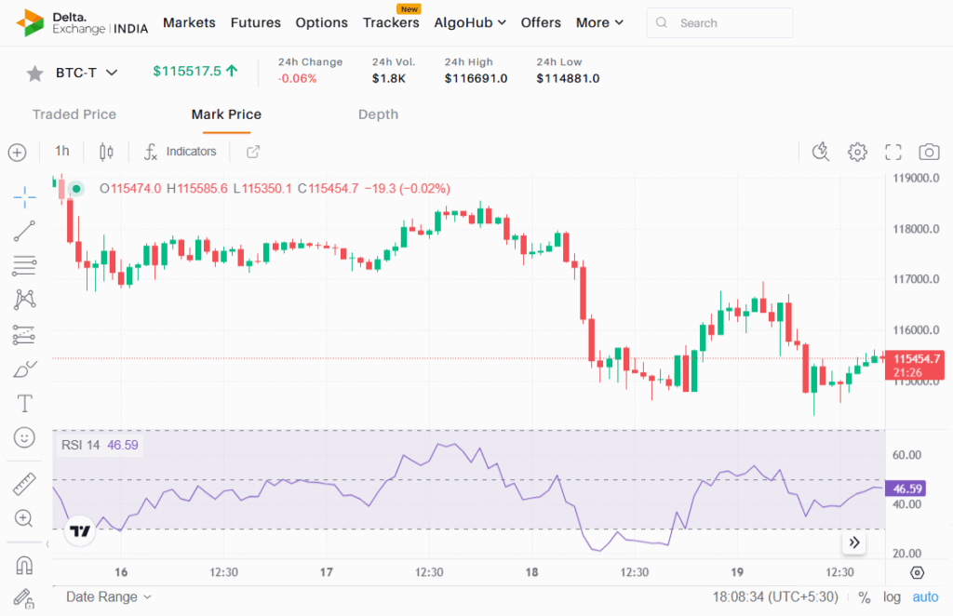This screenshot has width=953, height=616.
Task: Toggle percentage scale on price axis
Action: [865, 597]
